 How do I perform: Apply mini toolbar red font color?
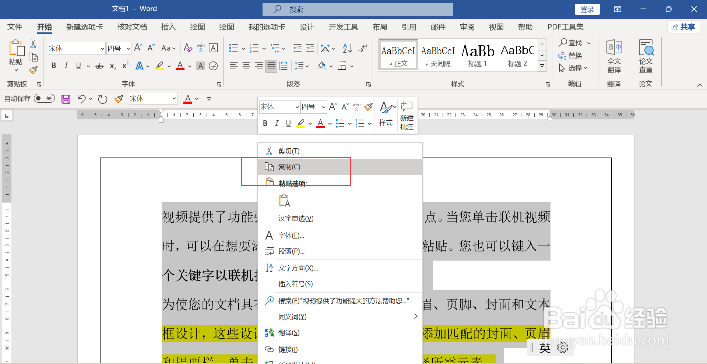320,123
